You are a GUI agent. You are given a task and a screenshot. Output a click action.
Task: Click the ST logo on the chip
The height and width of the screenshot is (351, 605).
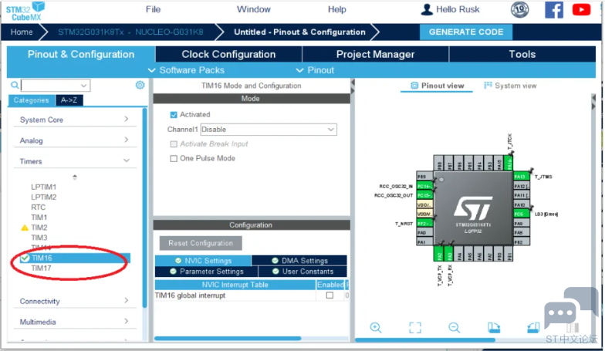473,208
